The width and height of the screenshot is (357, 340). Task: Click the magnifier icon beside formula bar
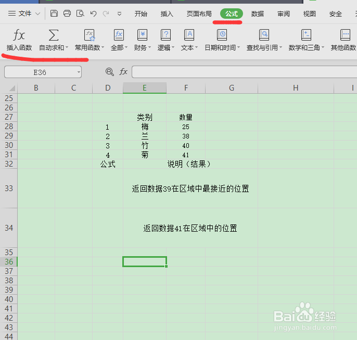pyautogui.click(x=110, y=72)
